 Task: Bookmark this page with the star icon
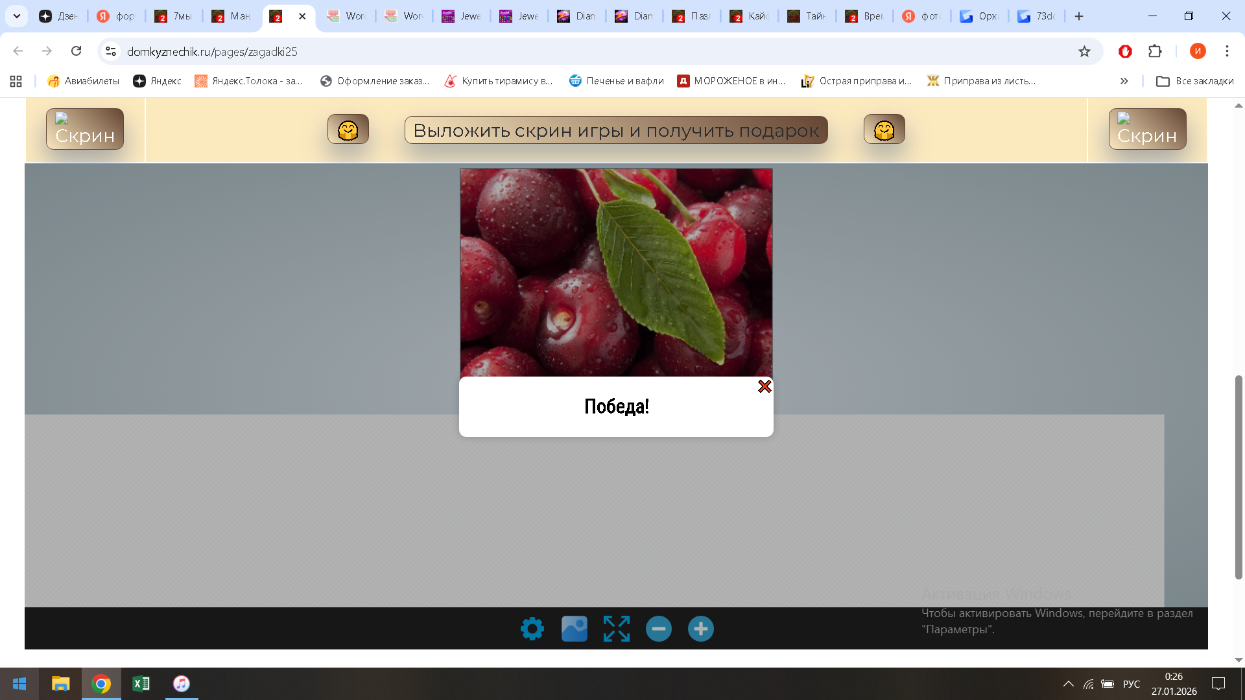tap(1084, 51)
